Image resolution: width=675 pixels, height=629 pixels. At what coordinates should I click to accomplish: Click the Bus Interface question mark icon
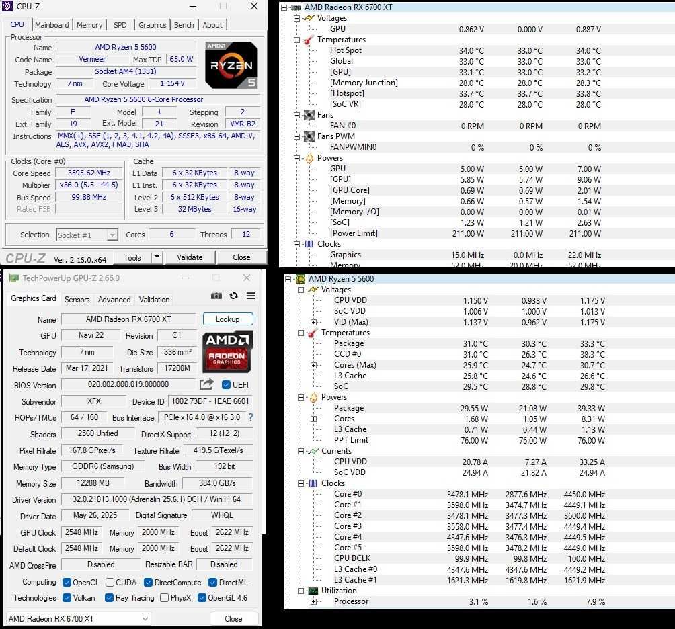pyautogui.click(x=251, y=417)
